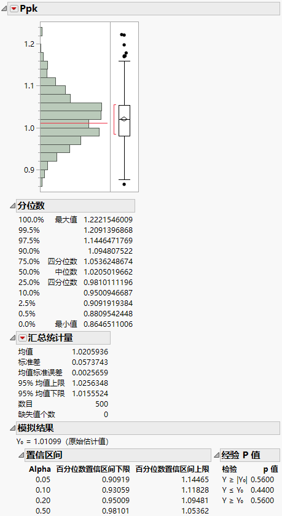282x516 pixels.
Task: Click the 最小值 label
Action: 66,324
